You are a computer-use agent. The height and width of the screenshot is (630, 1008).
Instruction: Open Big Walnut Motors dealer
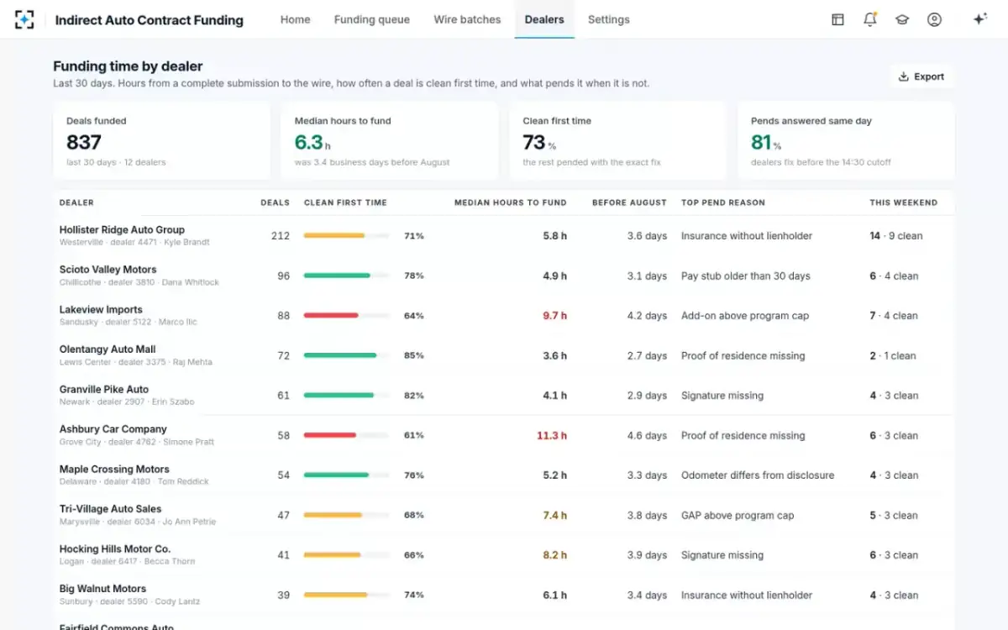click(x=102, y=589)
